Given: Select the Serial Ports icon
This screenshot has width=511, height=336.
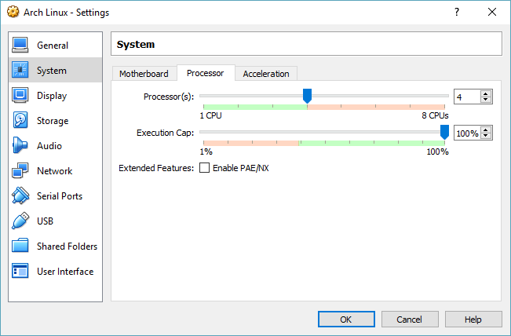Looking at the screenshot, I should [x=20, y=195].
